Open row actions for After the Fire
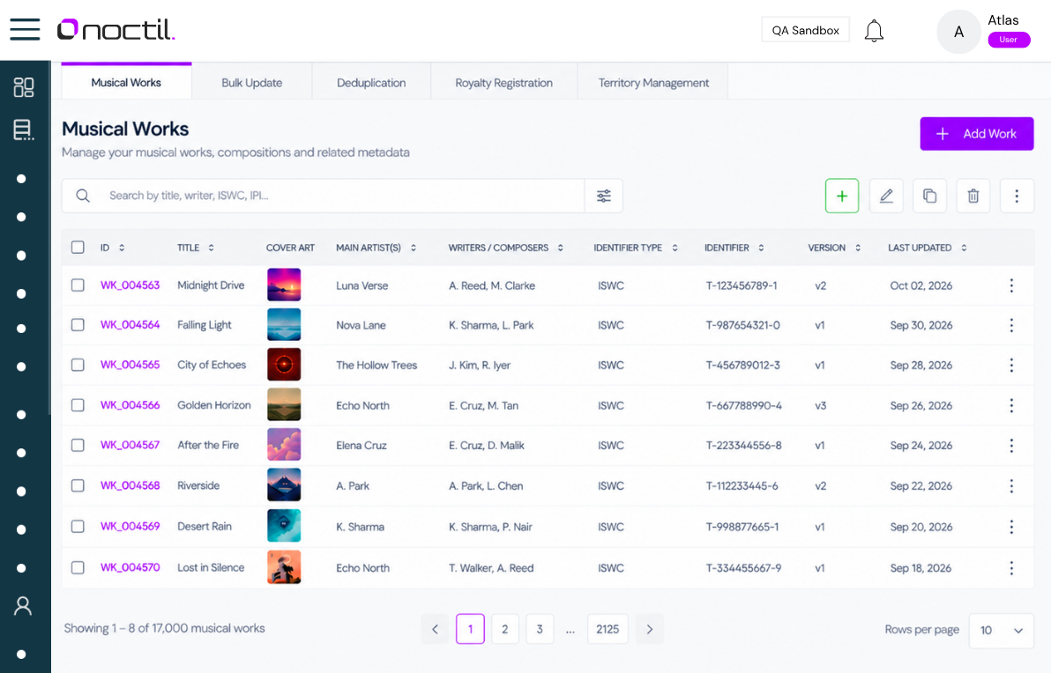Viewport: 1051px width, 673px height. tap(1011, 446)
